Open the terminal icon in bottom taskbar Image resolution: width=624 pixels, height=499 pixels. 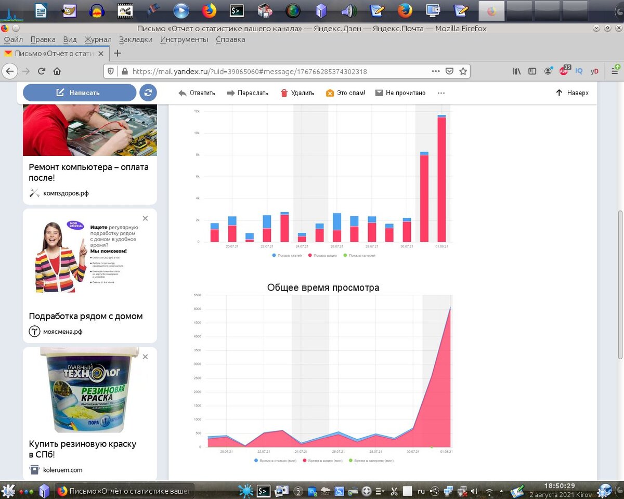[264, 490]
